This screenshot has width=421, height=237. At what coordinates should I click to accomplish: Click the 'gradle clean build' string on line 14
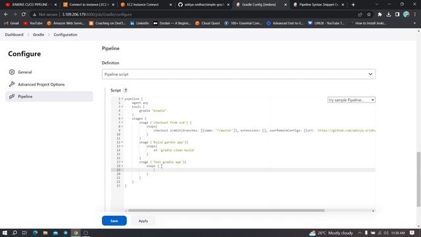177,150
